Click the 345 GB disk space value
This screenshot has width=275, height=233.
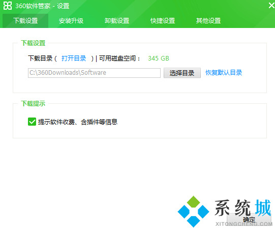coord(159,59)
